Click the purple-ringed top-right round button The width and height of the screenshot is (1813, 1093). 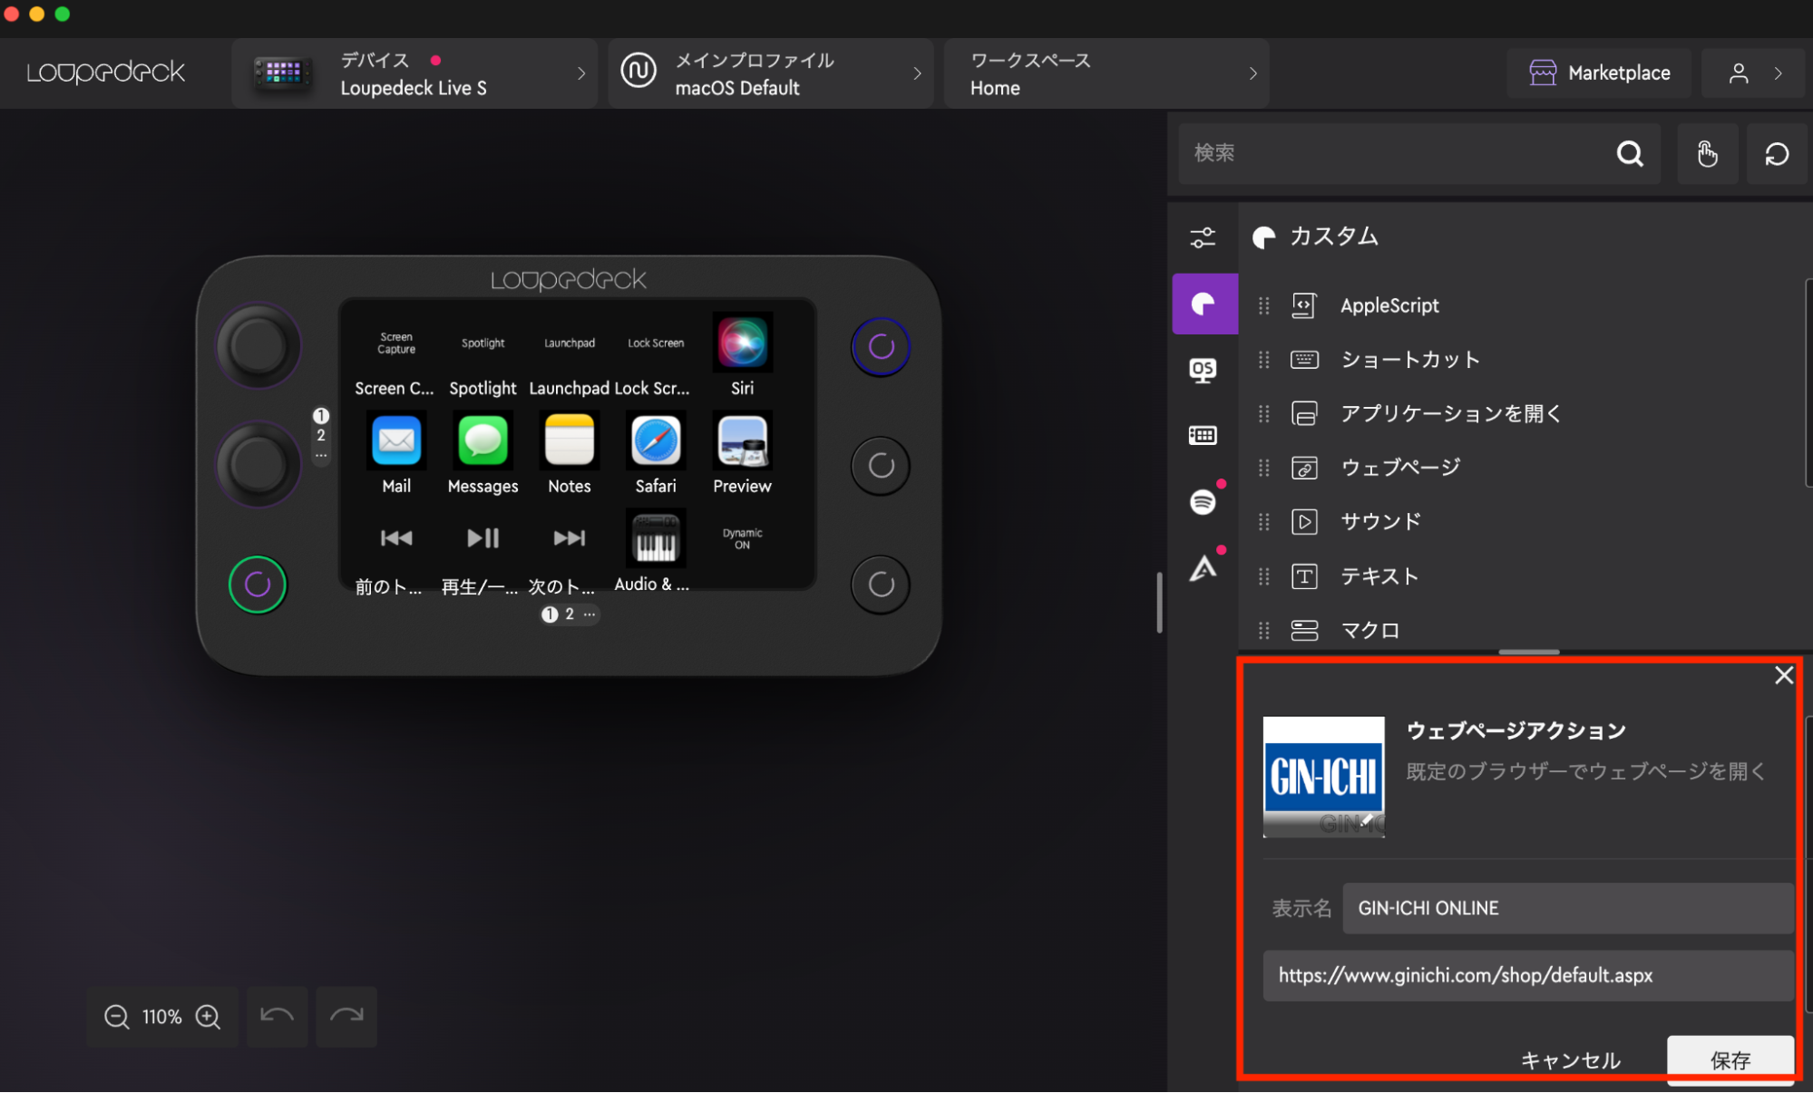pyautogui.click(x=881, y=346)
